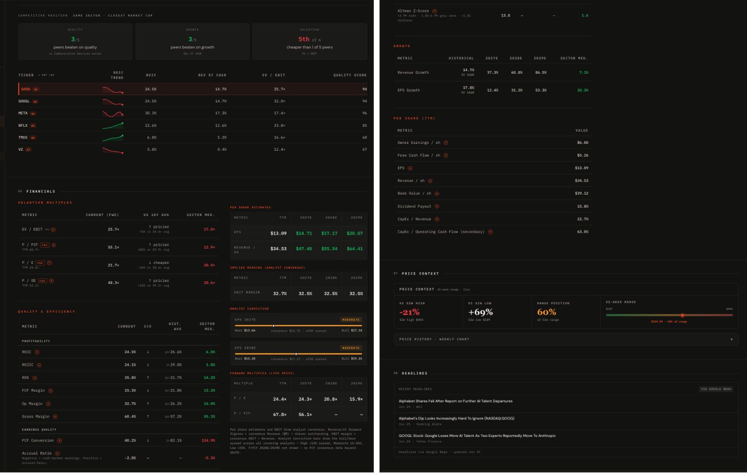Click Moderate badge on EPS 2027E conviction
Viewport: 747px width, 474px height.
click(351, 320)
